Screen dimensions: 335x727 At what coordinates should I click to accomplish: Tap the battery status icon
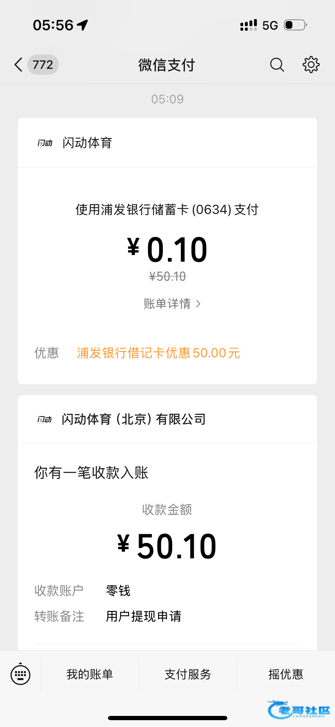click(295, 25)
